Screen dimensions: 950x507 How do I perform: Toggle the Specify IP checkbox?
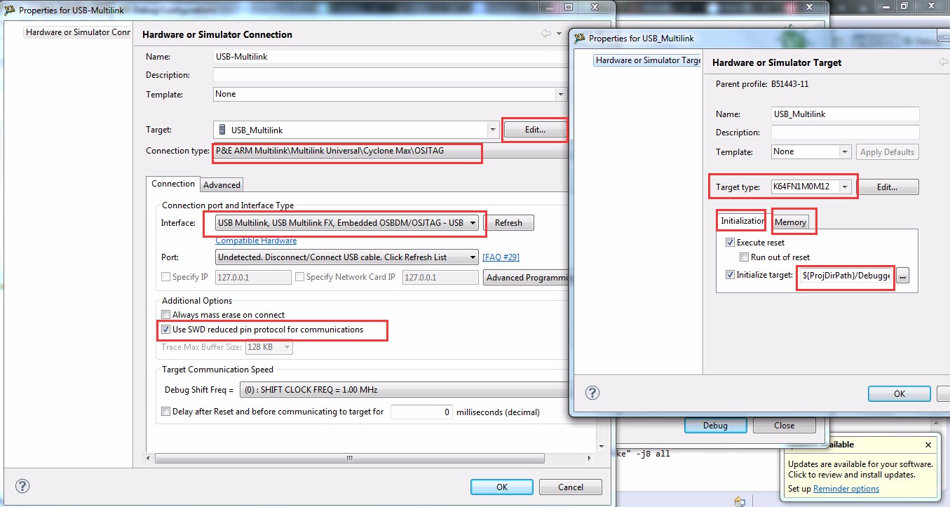166,277
